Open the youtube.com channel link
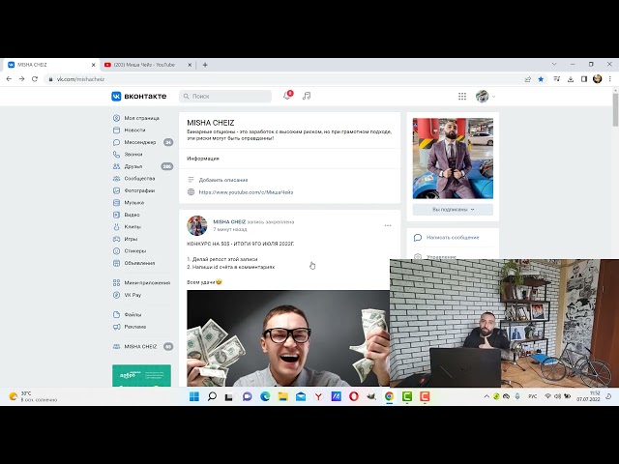This screenshot has height=464, width=619. click(x=246, y=191)
